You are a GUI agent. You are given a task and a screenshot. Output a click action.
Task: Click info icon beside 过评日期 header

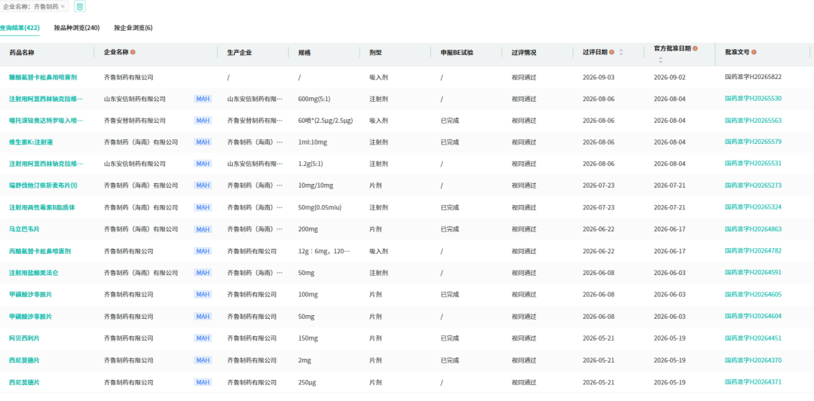pos(611,53)
